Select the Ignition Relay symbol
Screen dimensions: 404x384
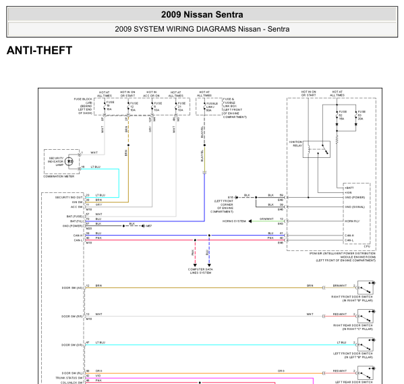316,149
